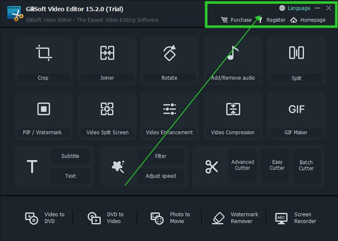Click the Video to DVD text
This screenshot has width=338, height=241.
pos(54,218)
